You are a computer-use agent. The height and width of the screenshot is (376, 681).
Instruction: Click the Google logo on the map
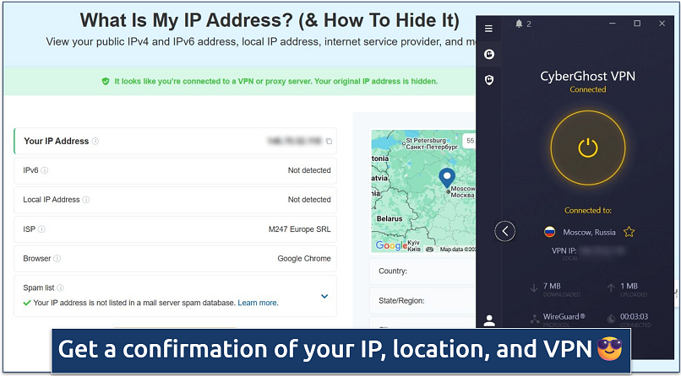pyautogui.click(x=390, y=246)
